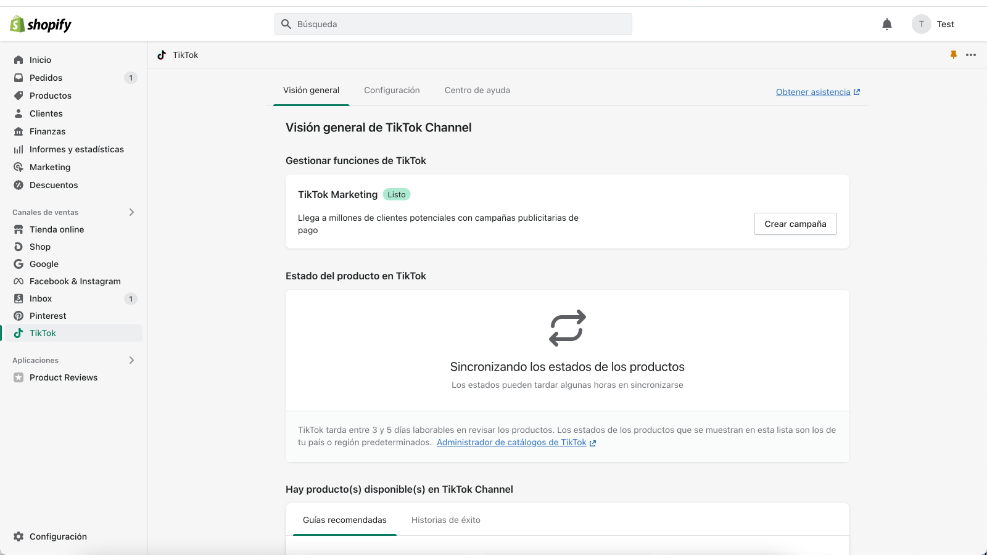Open notifications bell icon
This screenshot has width=987, height=555.
pos(887,24)
